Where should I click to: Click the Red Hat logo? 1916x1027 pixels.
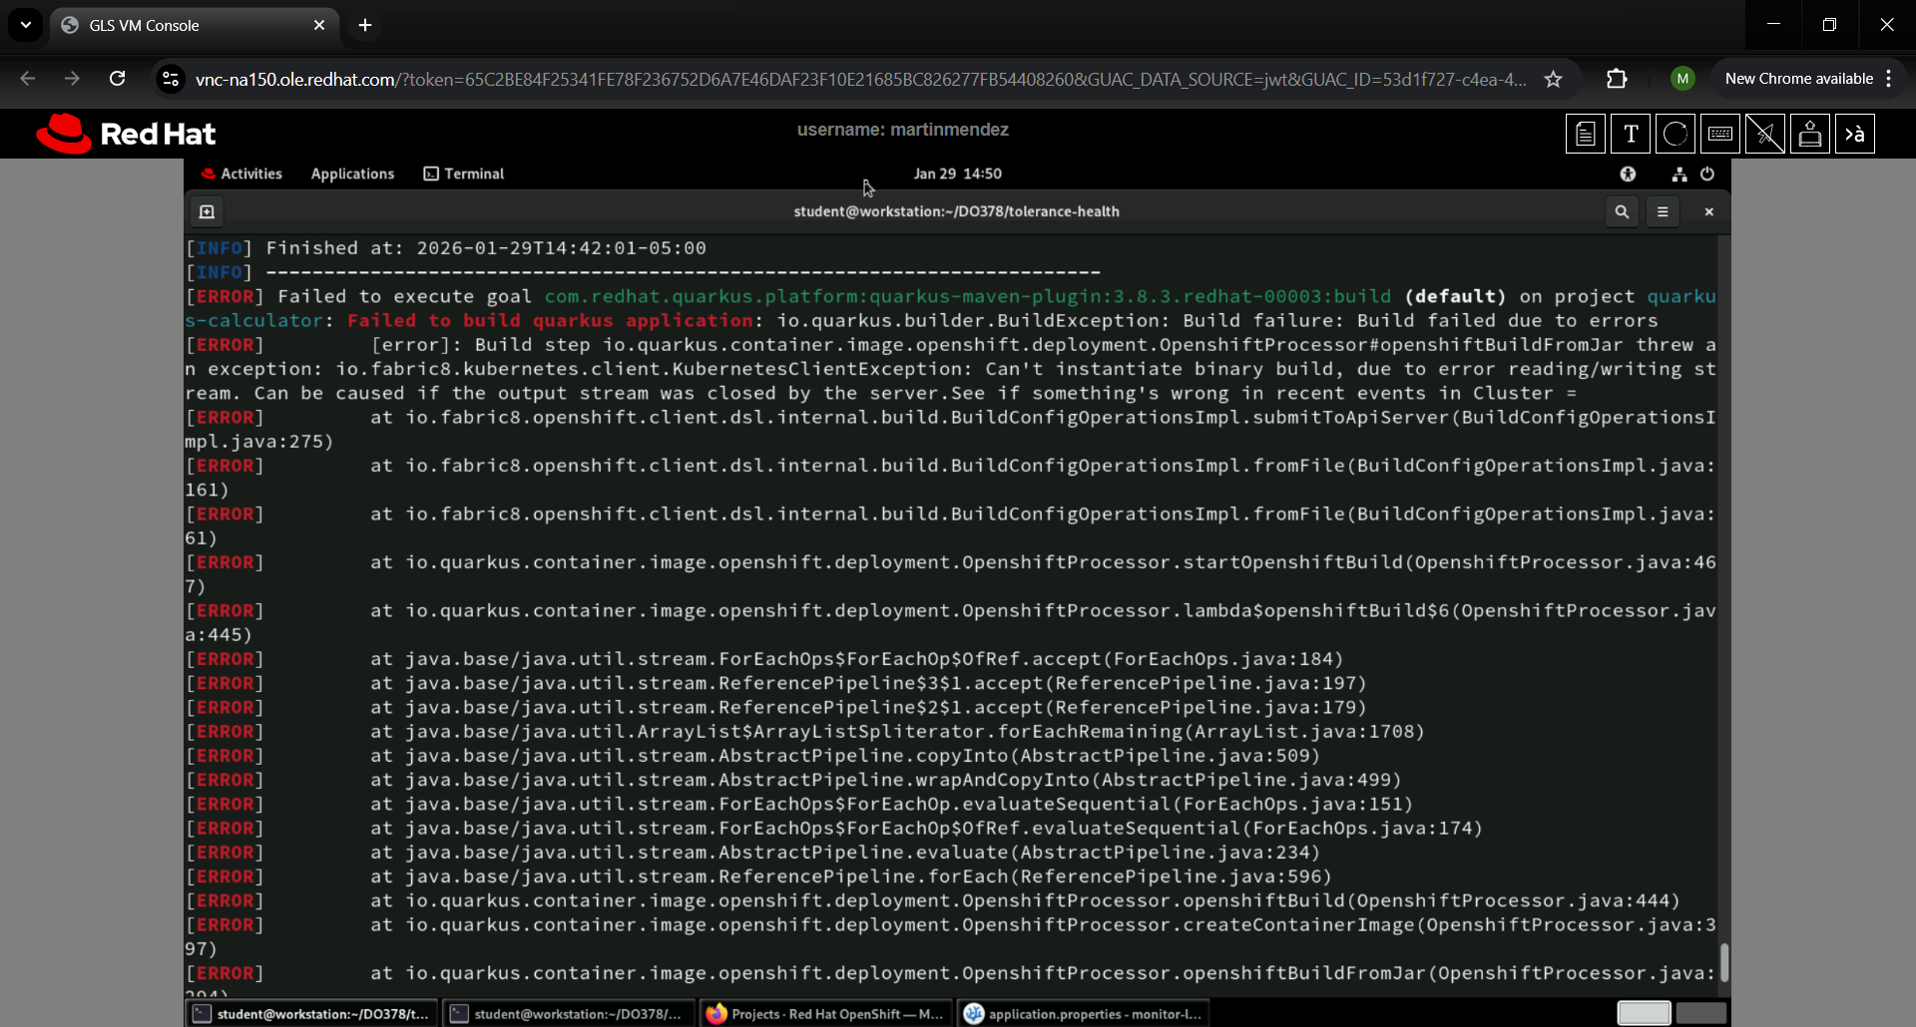[126, 134]
